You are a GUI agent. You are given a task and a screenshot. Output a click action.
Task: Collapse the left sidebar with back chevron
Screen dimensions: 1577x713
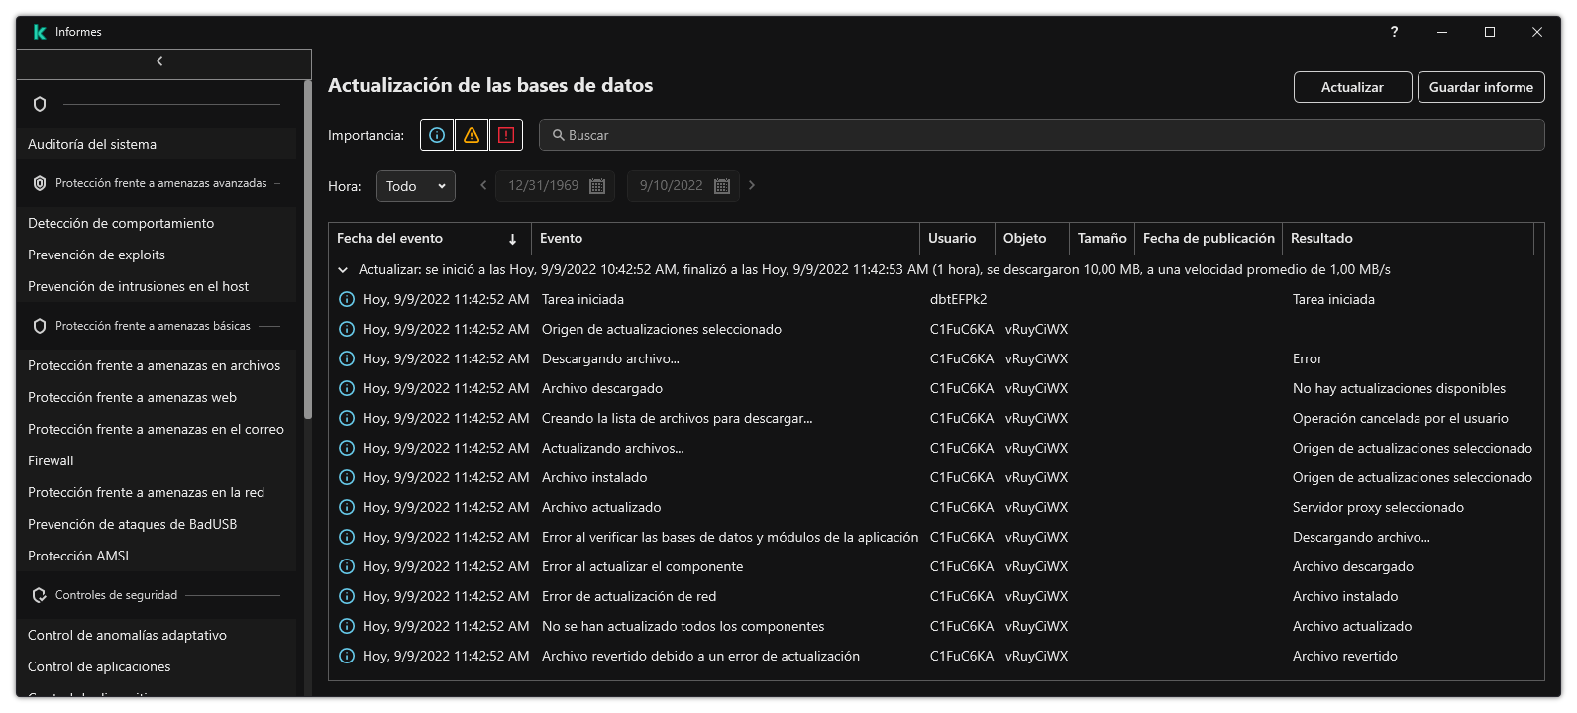(x=159, y=61)
